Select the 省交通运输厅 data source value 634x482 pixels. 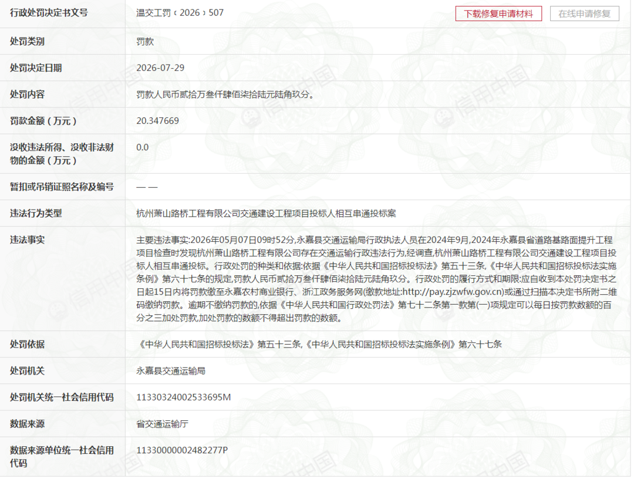click(162, 424)
